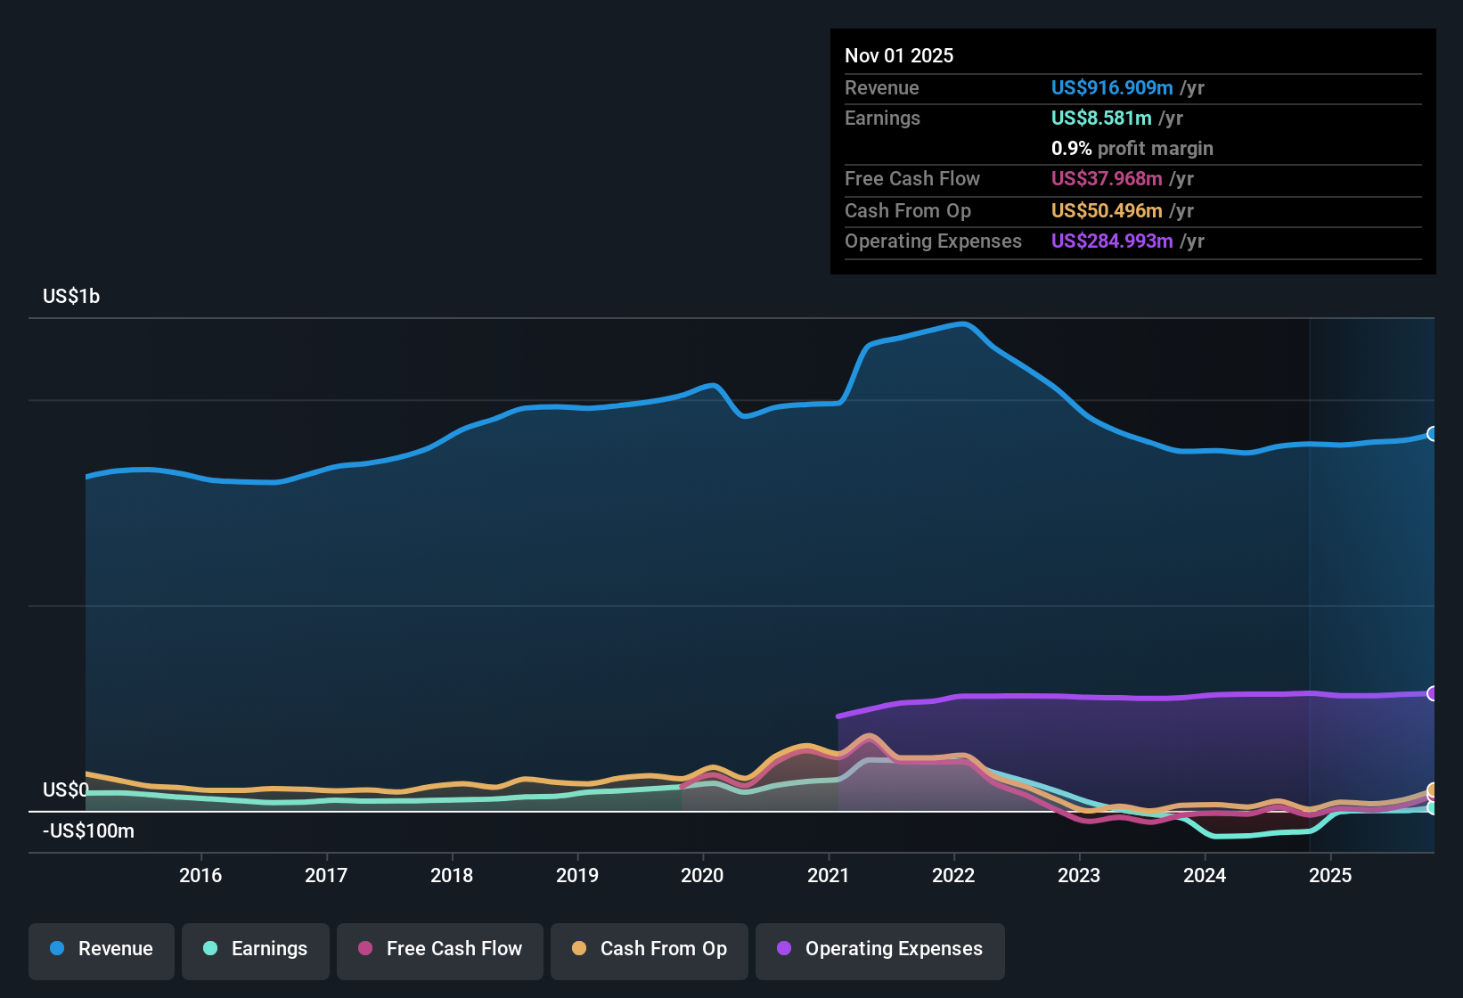Click the teal Earnings dot icon
This screenshot has height=998, width=1463.
point(209,949)
